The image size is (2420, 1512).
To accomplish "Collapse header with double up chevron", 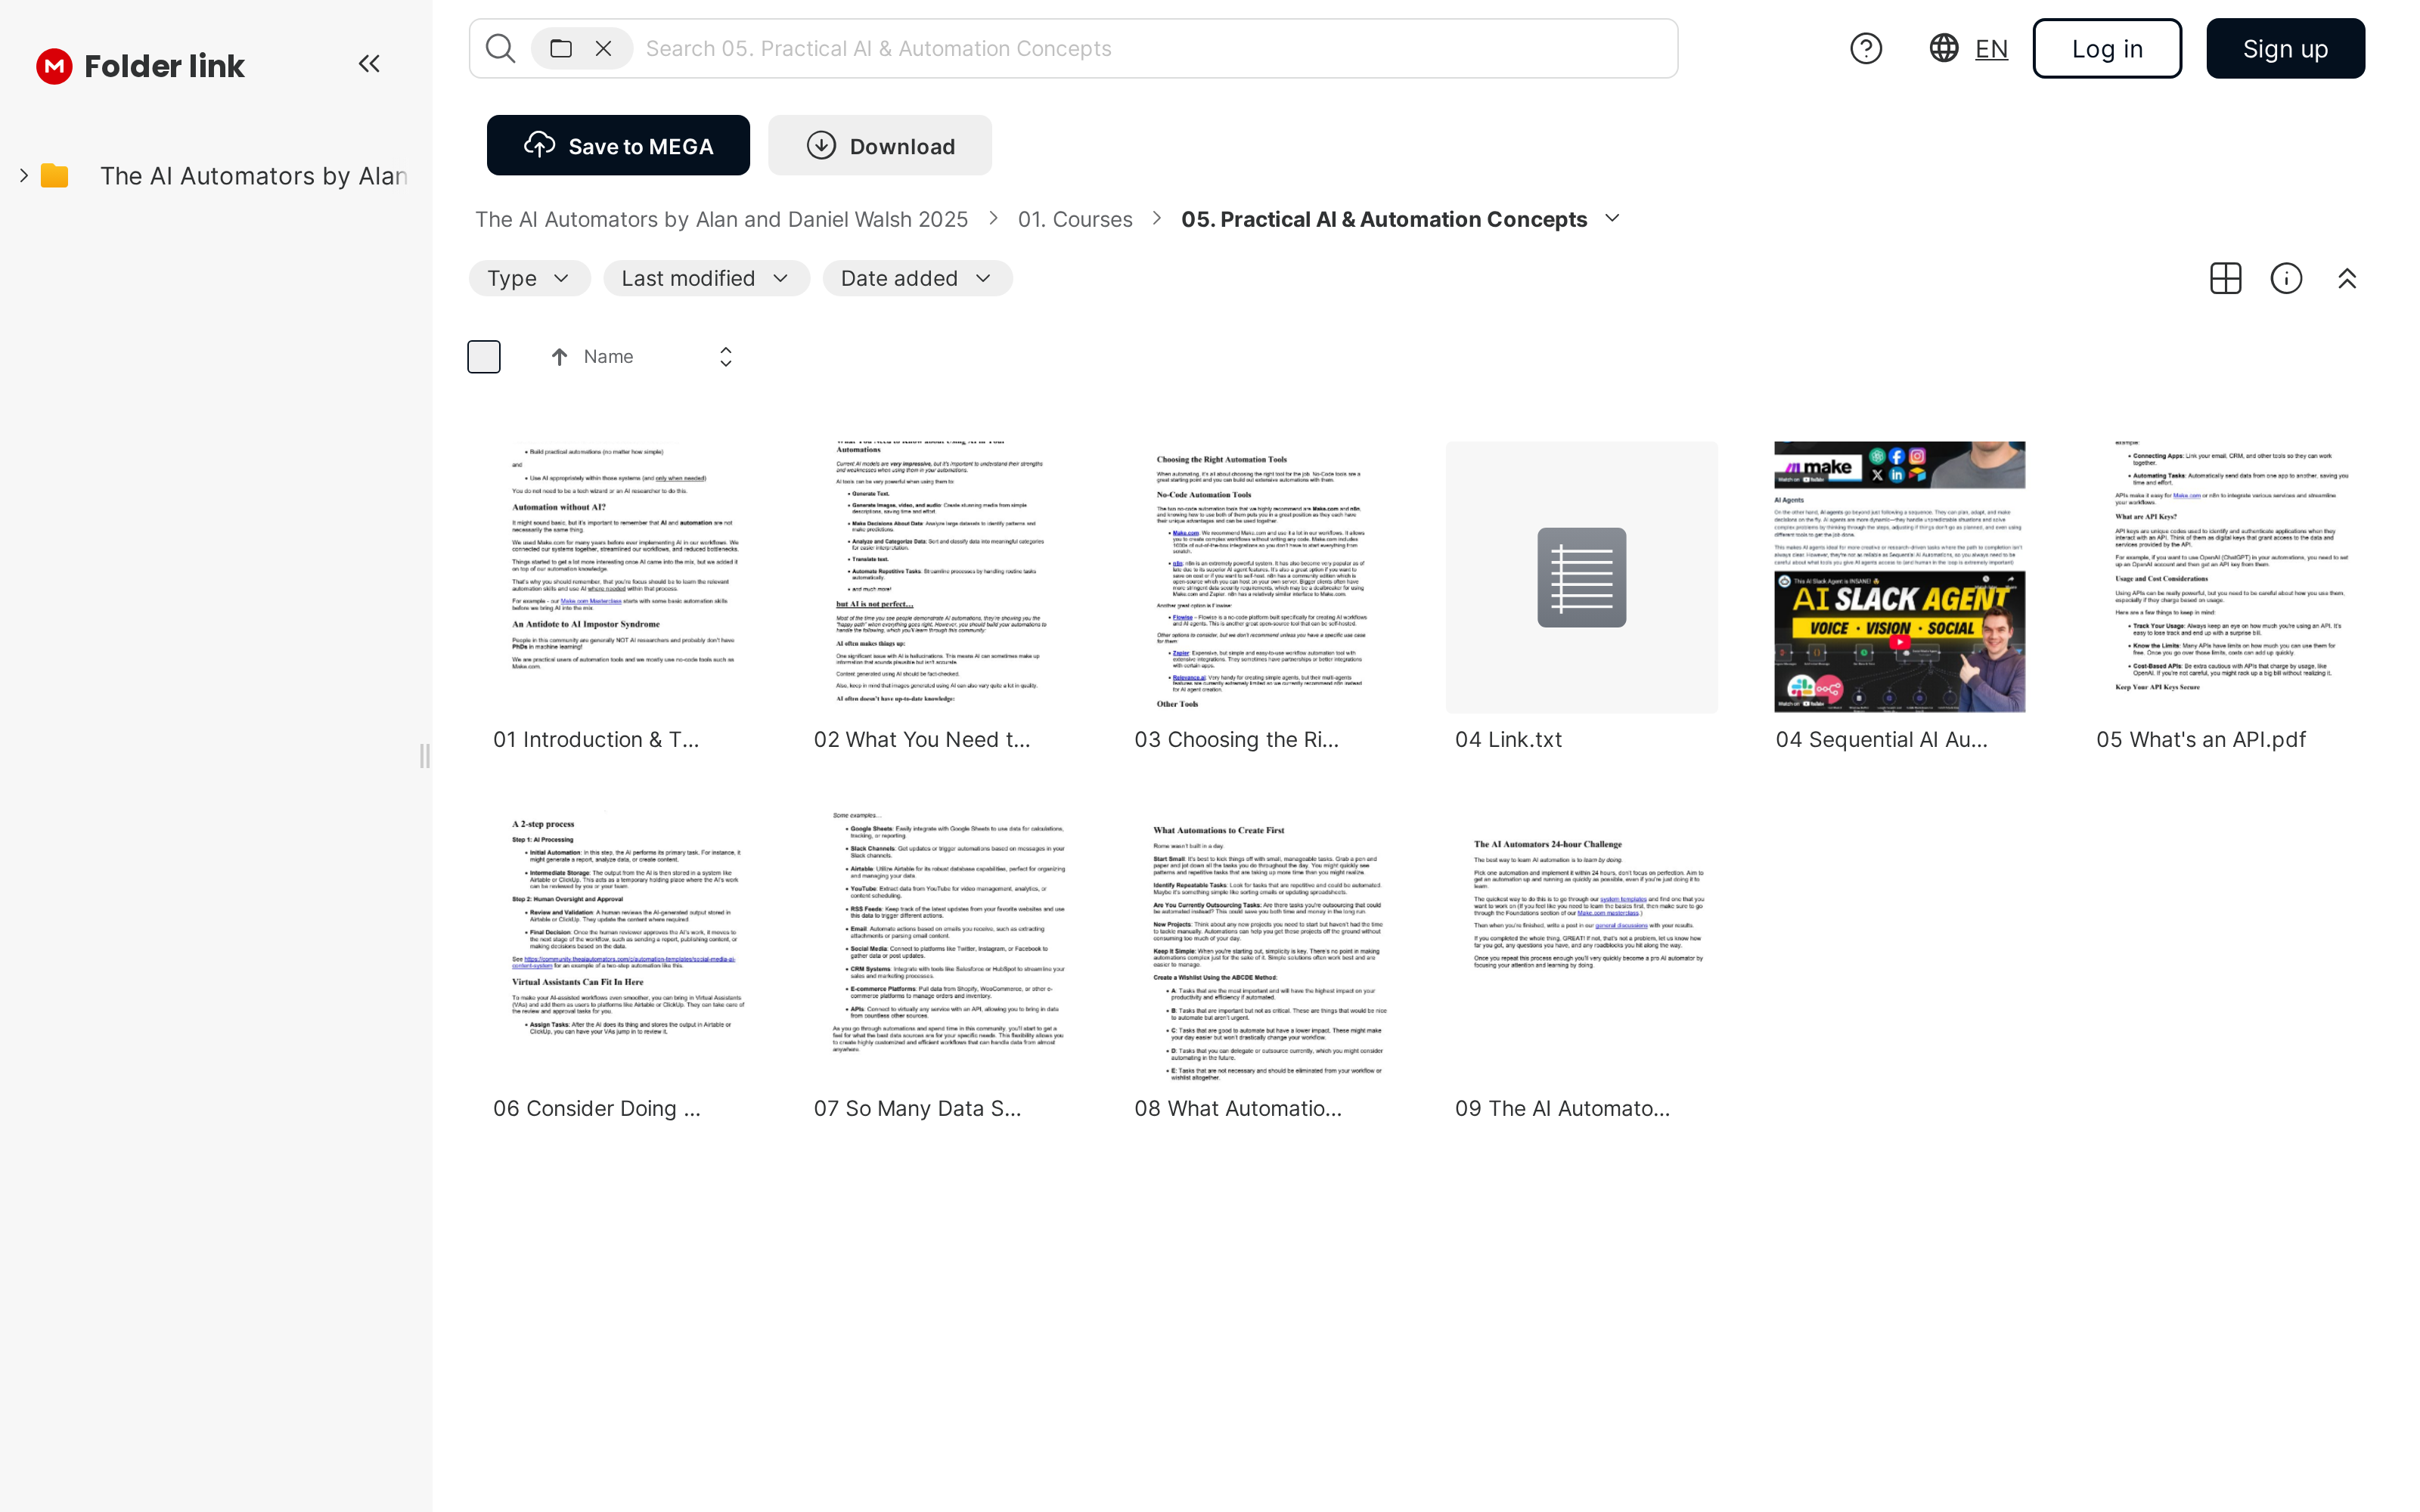I will coord(2347,278).
